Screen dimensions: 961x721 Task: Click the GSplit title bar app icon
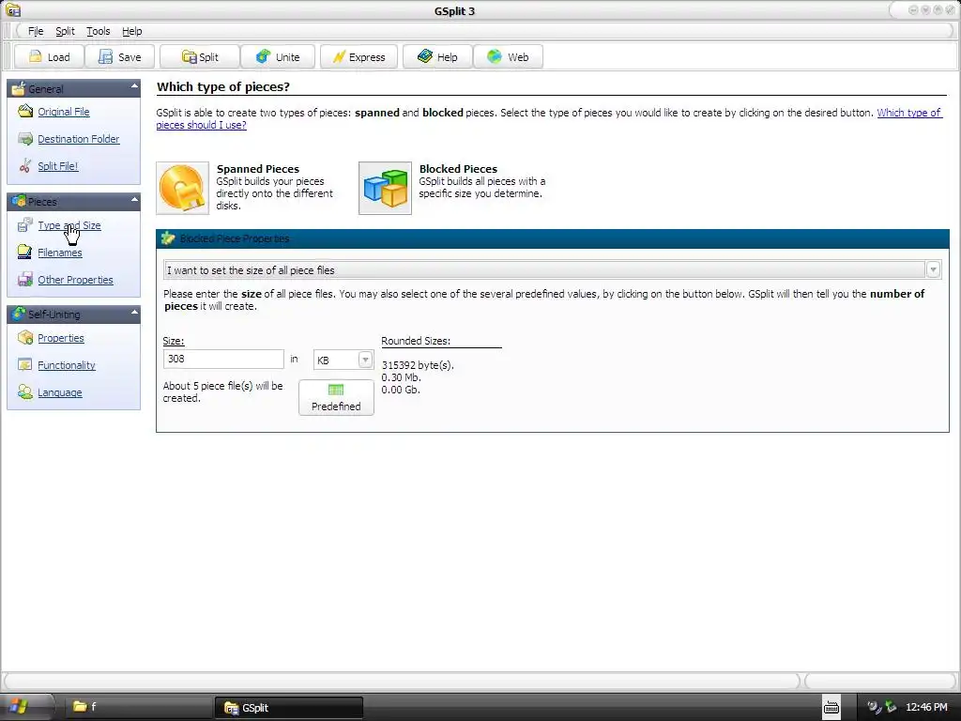[x=13, y=9]
